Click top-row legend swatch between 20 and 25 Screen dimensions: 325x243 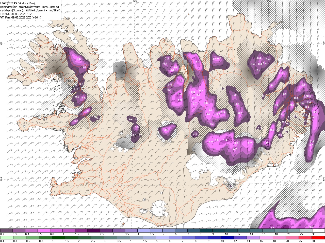coord(293,231)
